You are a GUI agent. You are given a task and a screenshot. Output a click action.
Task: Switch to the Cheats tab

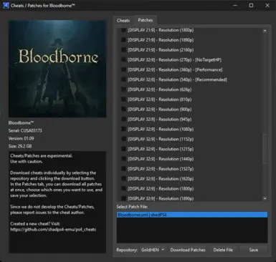[123, 21]
